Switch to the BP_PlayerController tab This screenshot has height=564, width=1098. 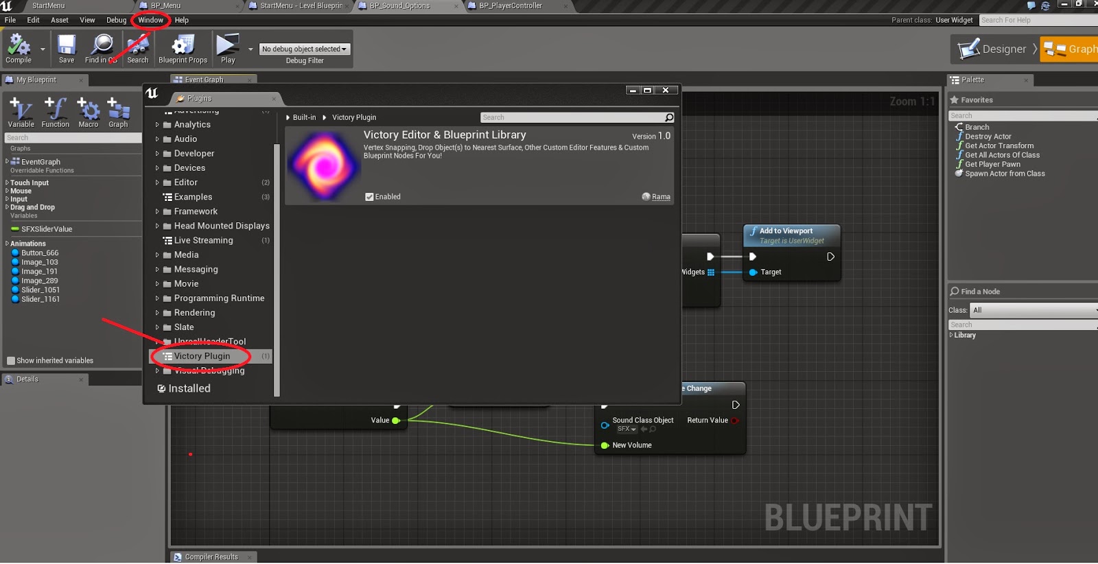tap(518, 6)
